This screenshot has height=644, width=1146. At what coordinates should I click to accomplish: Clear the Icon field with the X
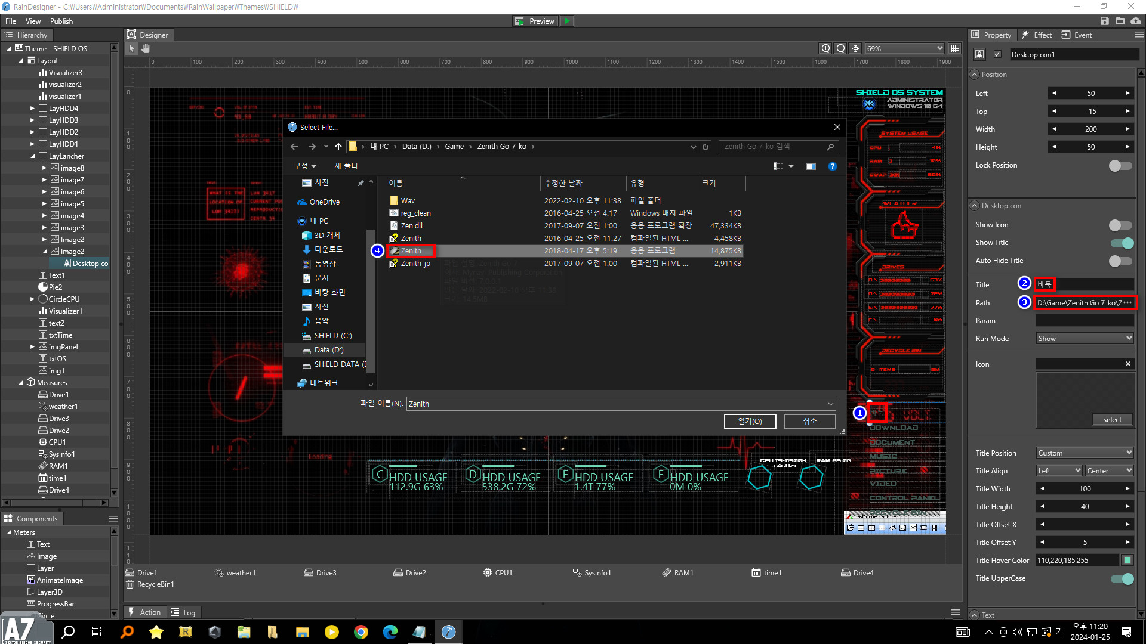tap(1128, 364)
